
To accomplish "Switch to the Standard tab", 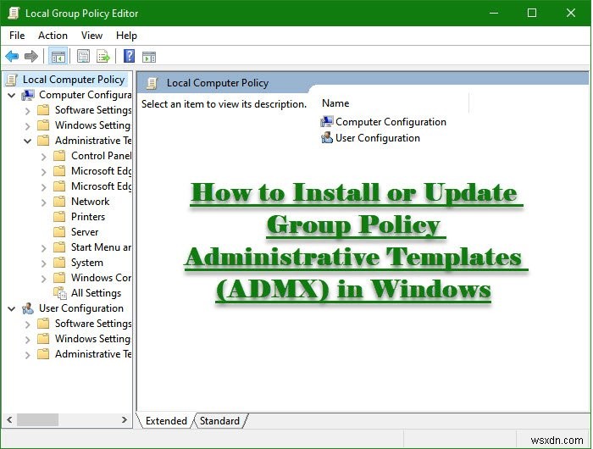I will [x=219, y=421].
